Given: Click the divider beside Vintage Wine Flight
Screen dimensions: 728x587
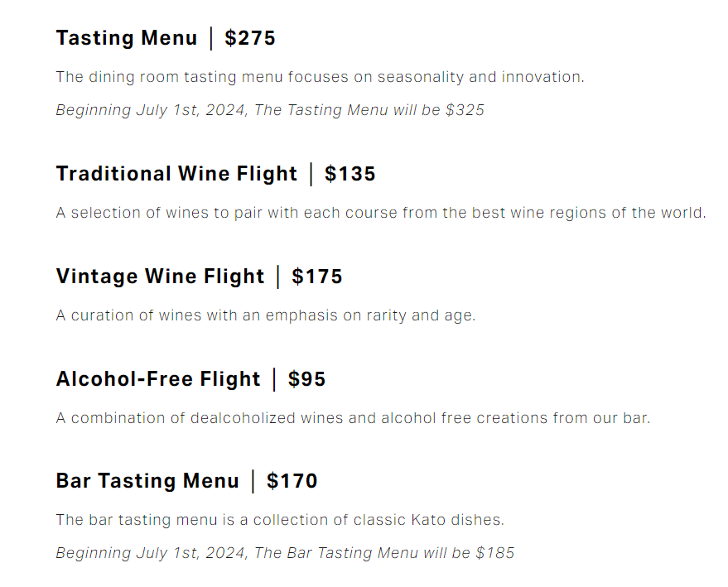Looking at the screenshot, I should 278,277.
